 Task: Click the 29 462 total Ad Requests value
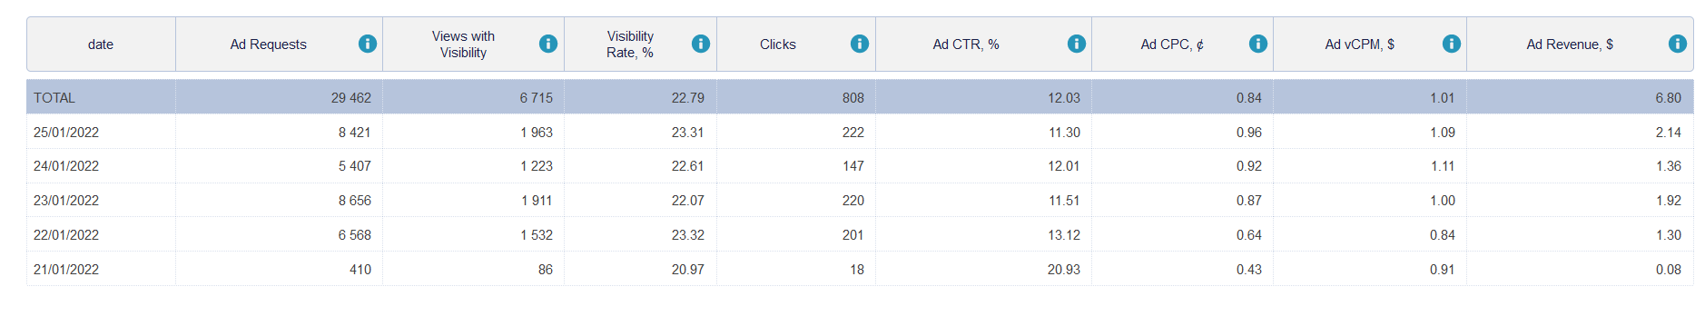click(351, 97)
